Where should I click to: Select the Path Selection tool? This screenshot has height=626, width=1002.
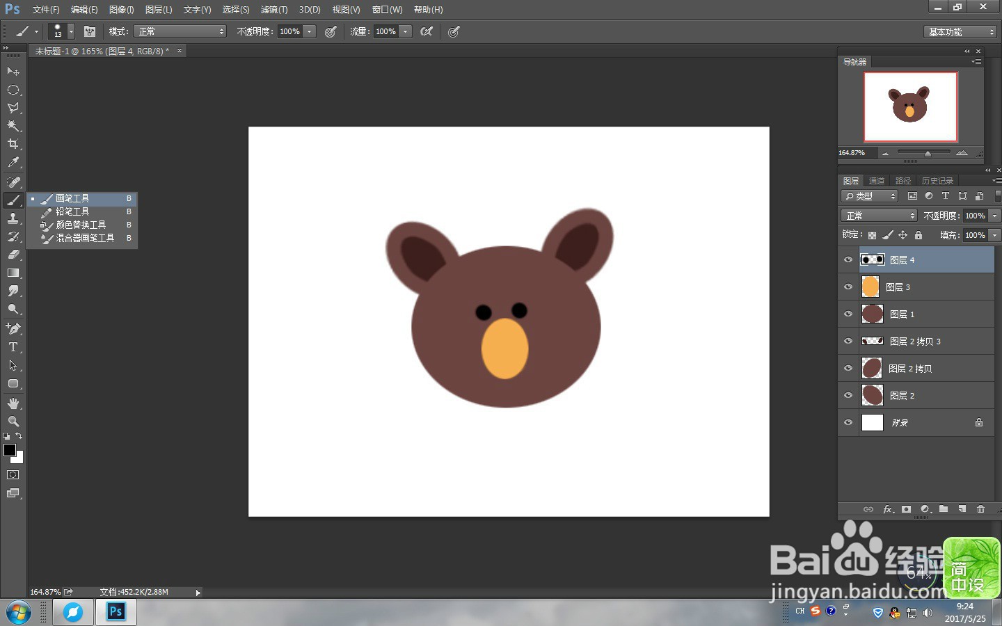coord(13,365)
